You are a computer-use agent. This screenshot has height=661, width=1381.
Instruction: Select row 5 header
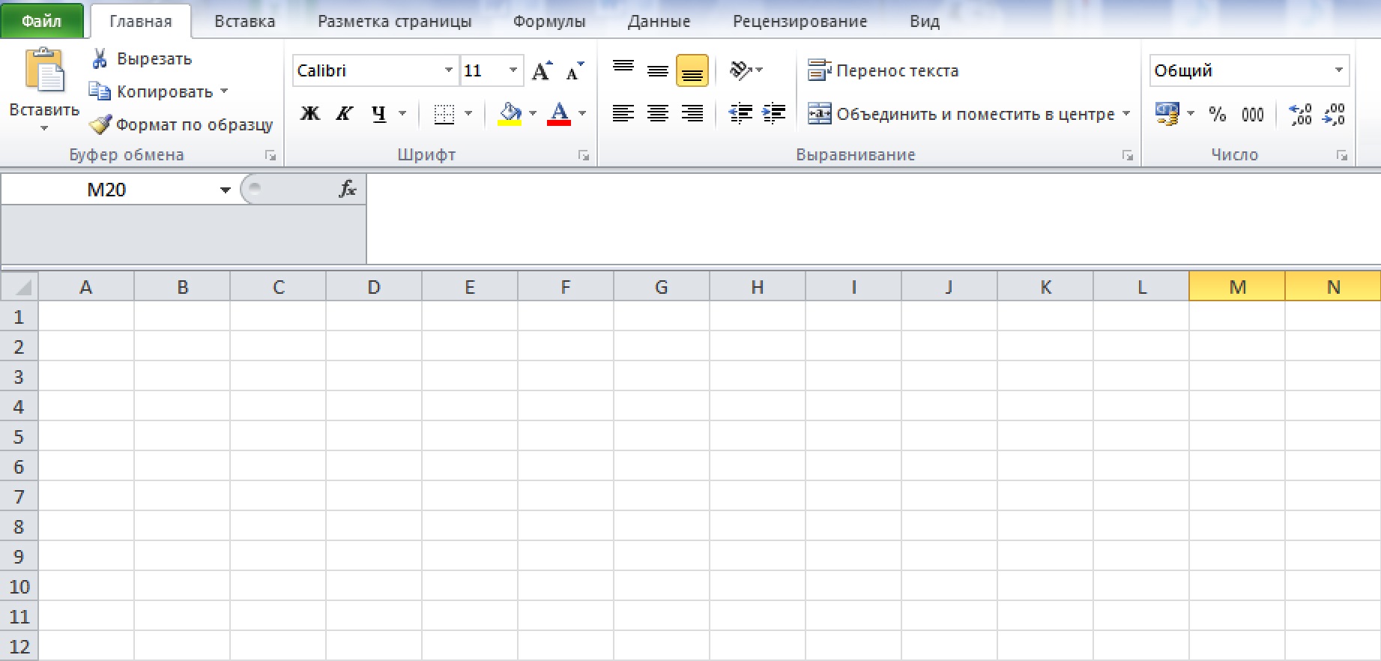coord(19,436)
